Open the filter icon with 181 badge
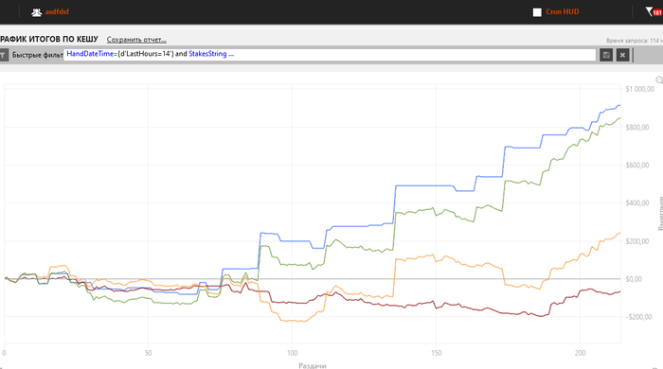Image resolution: width=663 pixels, height=369 pixels. (x=654, y=11)
